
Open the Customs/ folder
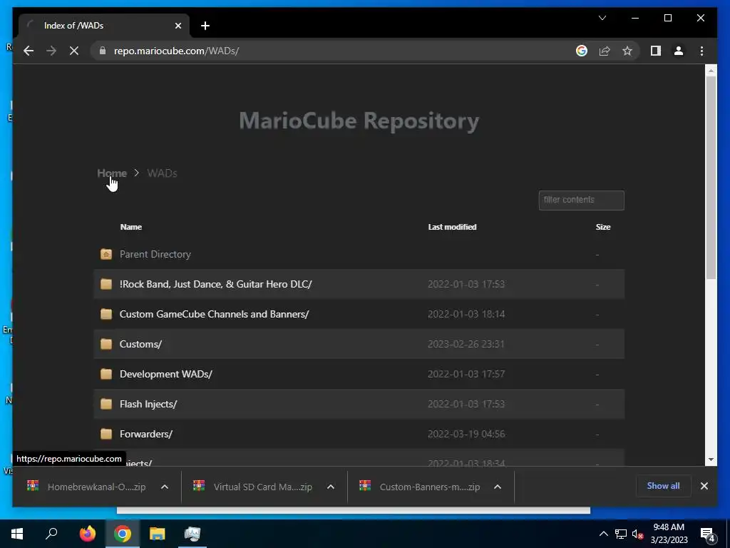140,344
